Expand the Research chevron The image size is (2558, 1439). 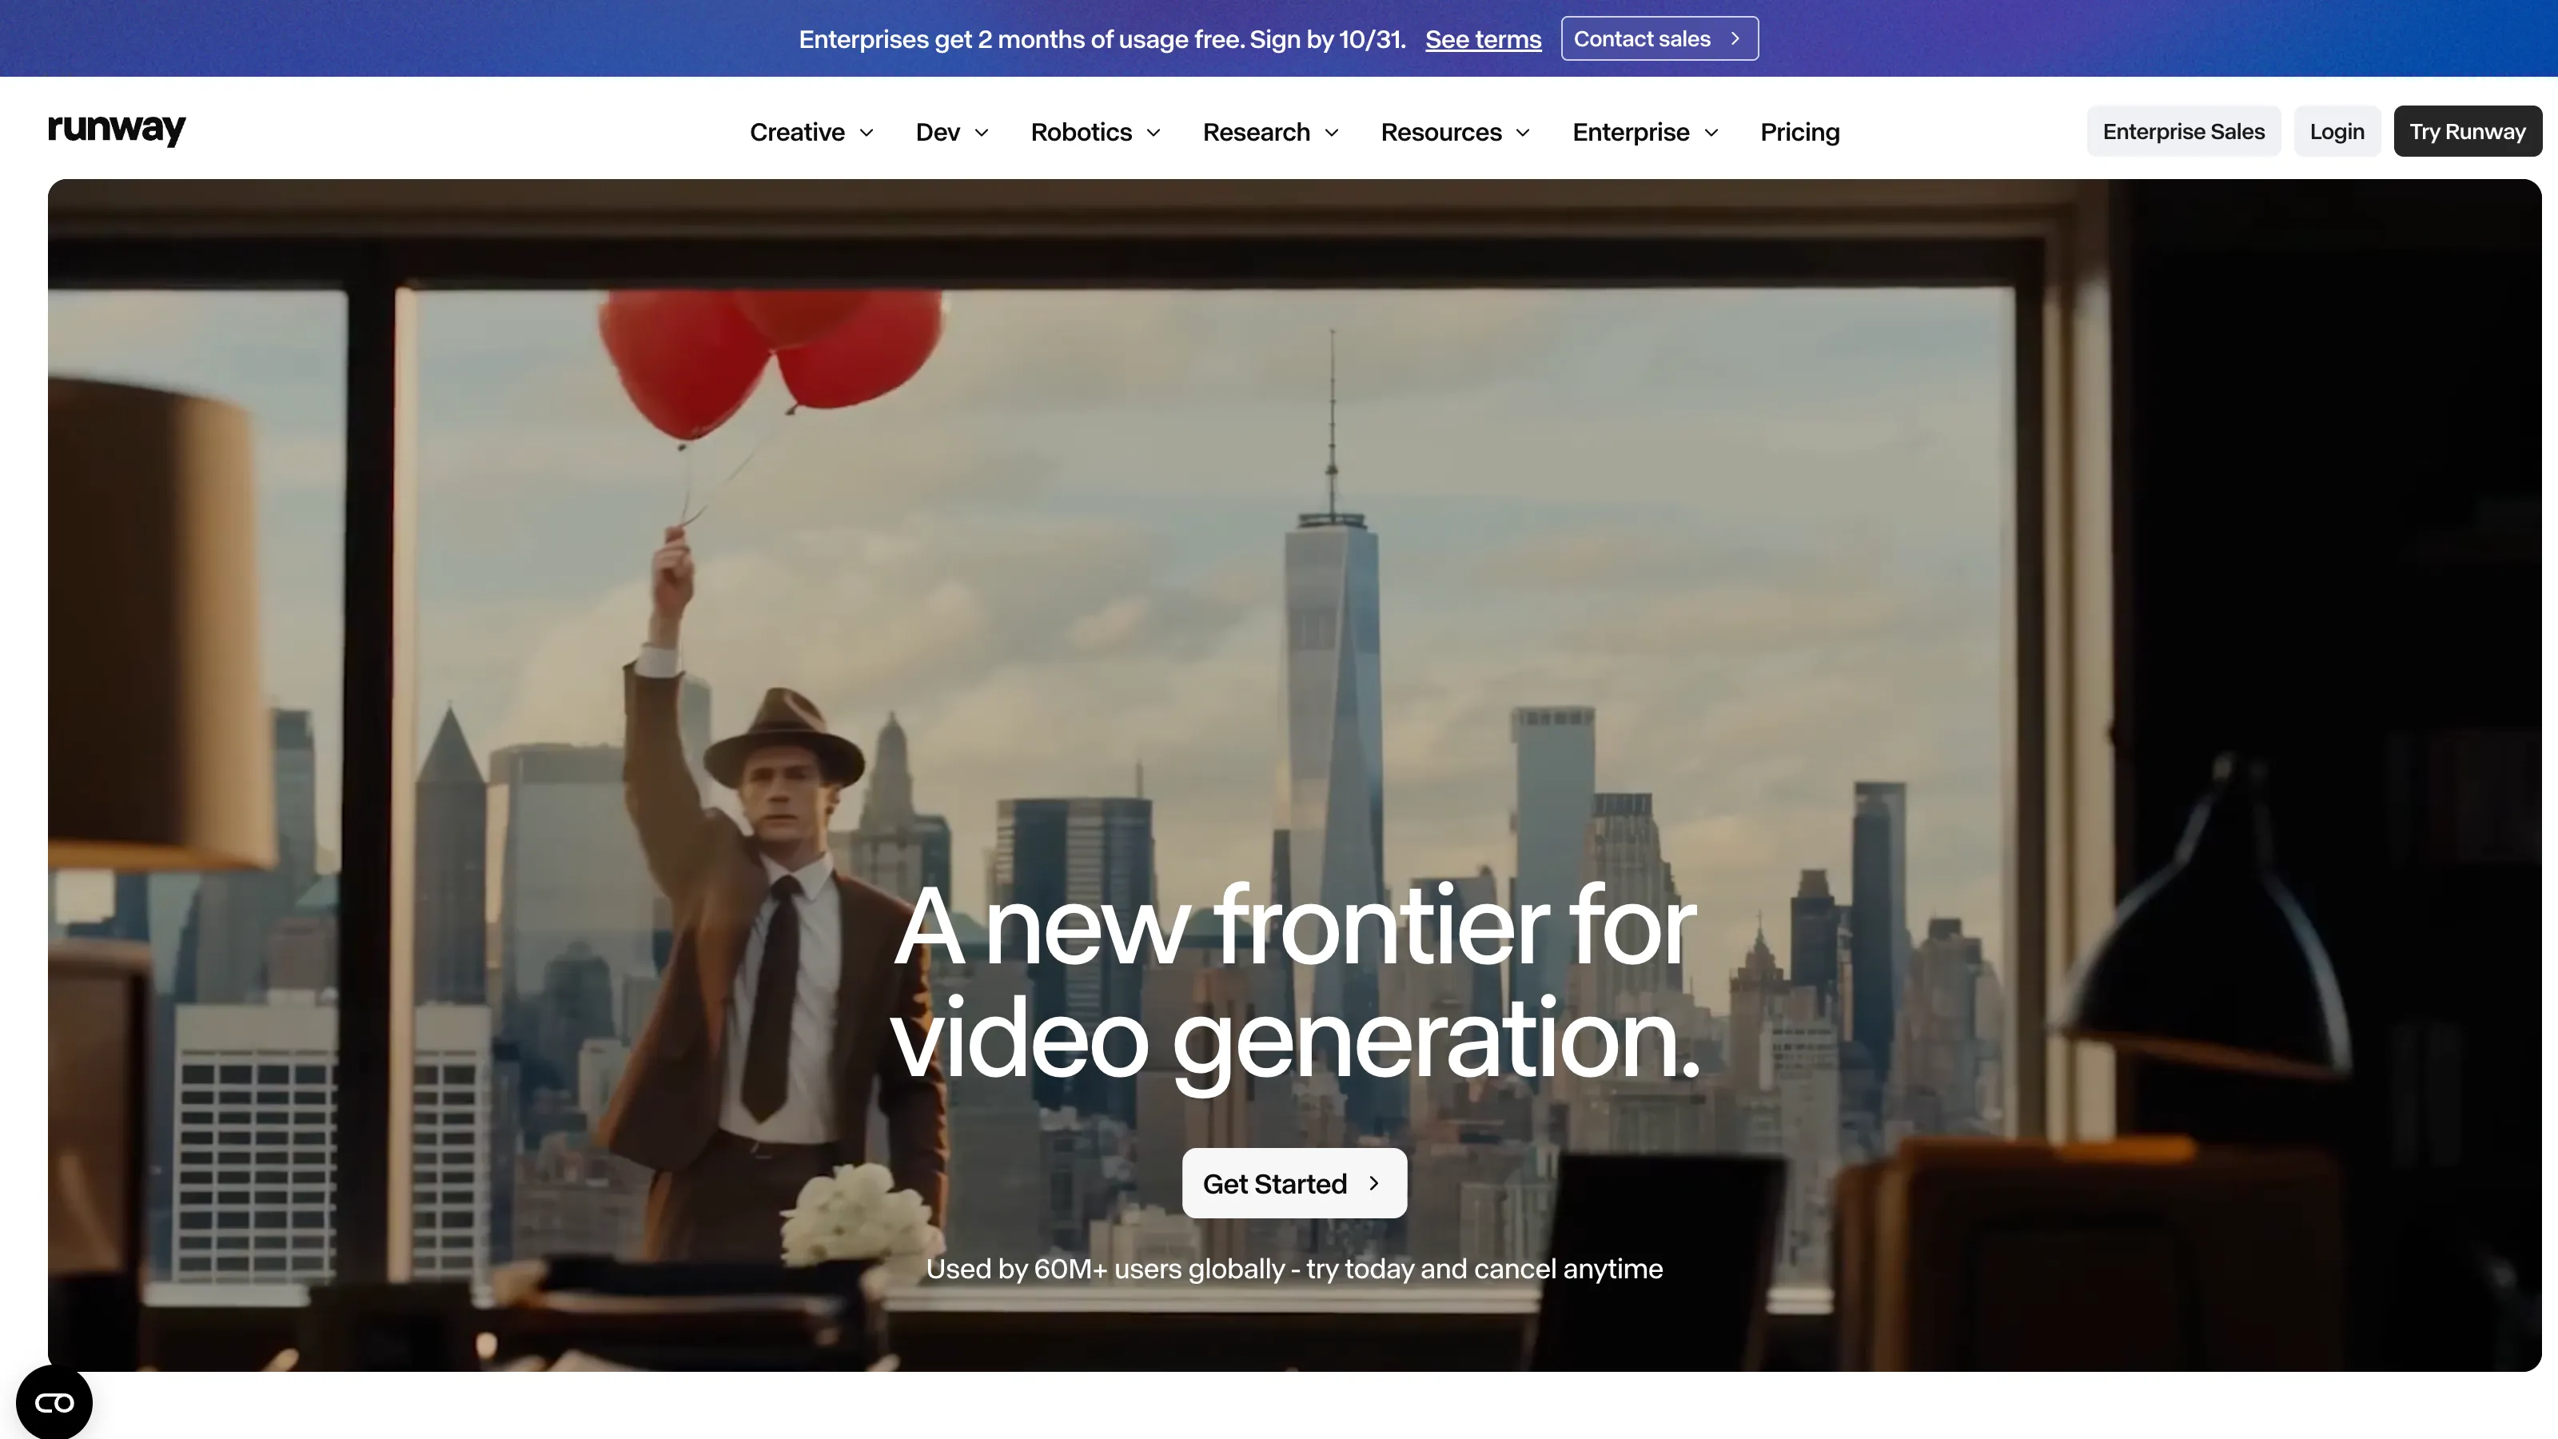click(1332, 132)
